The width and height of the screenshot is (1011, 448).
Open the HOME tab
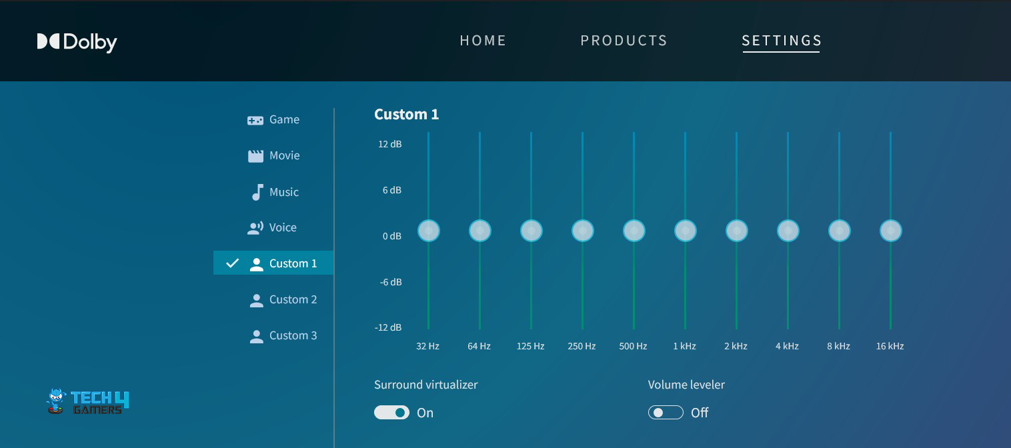[483, 41]
